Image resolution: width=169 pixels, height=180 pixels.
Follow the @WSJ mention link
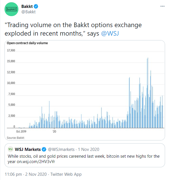tap(110, 34)
